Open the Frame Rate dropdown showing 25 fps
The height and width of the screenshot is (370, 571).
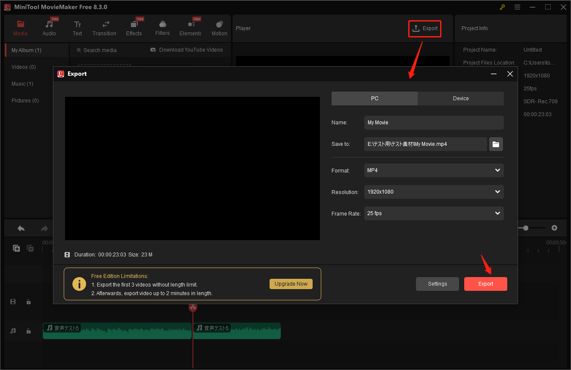pos(434,213)
